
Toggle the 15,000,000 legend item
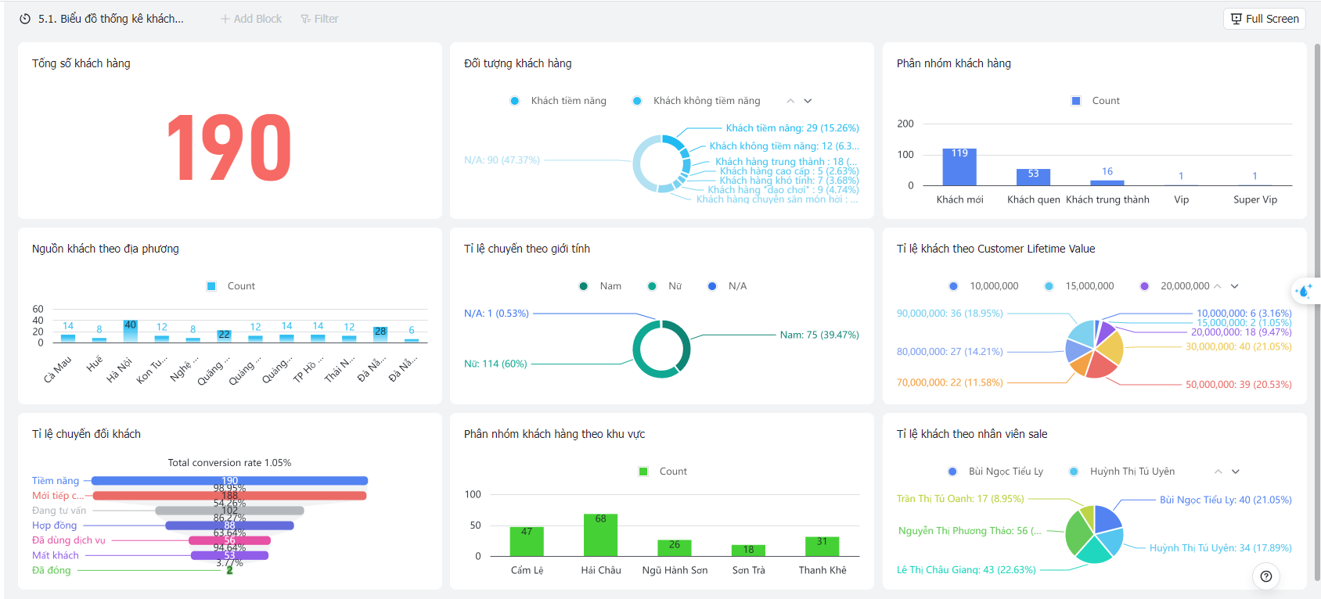pos(1079,286)
